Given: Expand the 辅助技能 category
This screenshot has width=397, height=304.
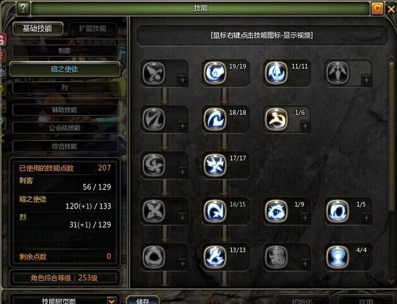Looking at the screenshot, I should click(x=64, y=109).
